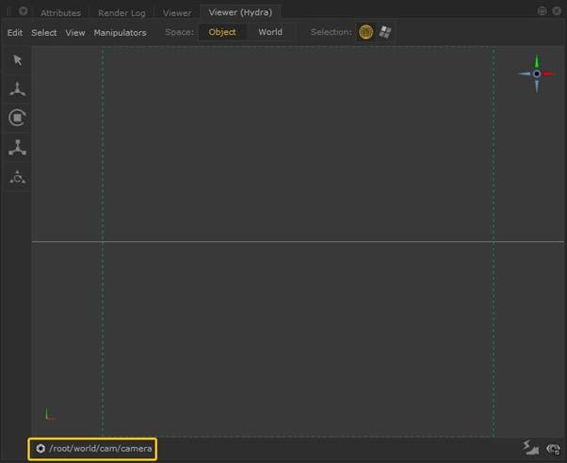The height and width of the screenshot is (463, 567).
Task: Activate the transform pivot manipulator tool
Action: coord(17,177)
